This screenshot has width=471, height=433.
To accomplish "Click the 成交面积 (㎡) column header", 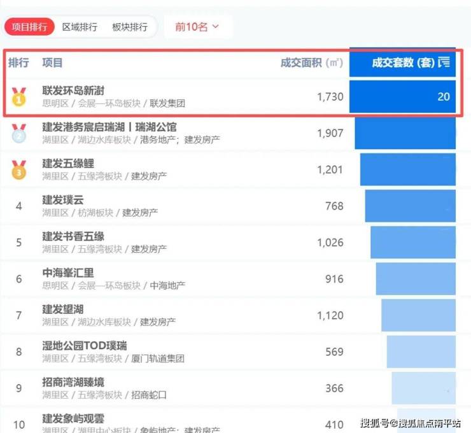I will [x=311, y=62].
